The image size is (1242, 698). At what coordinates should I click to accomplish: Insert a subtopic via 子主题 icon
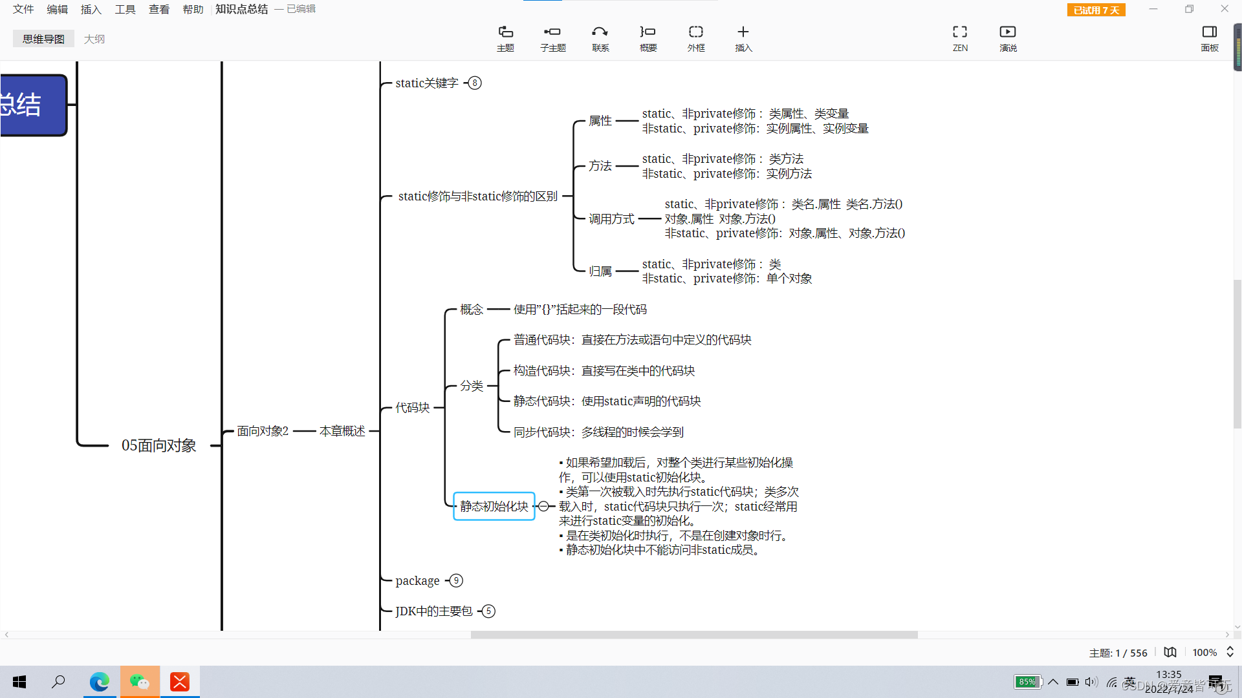552,39
